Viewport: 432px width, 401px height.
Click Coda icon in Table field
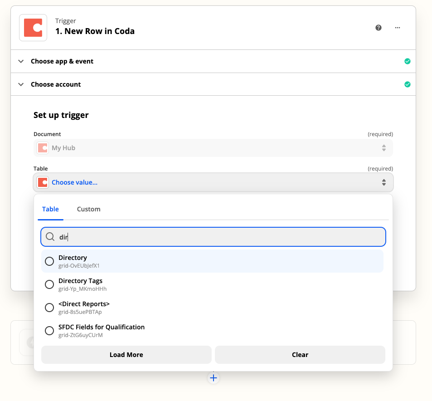pyautogui.click(x=43, y=182)
